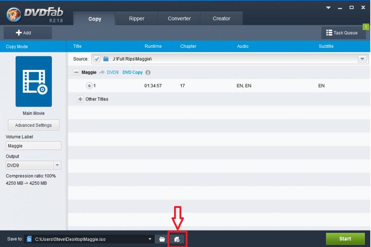Maximize the DVDFab window
Viewport: 371px width, 247px height.
[352, 7]
